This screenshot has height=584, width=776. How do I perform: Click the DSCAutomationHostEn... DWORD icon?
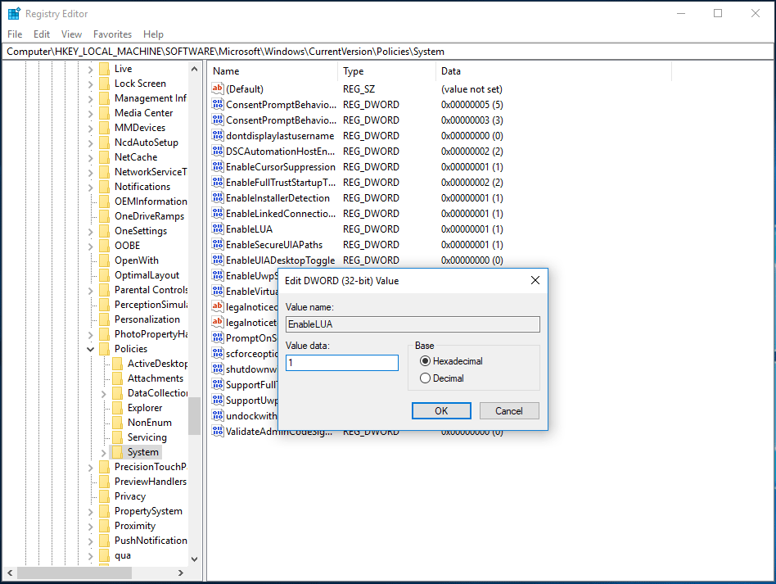coord(217,151)
